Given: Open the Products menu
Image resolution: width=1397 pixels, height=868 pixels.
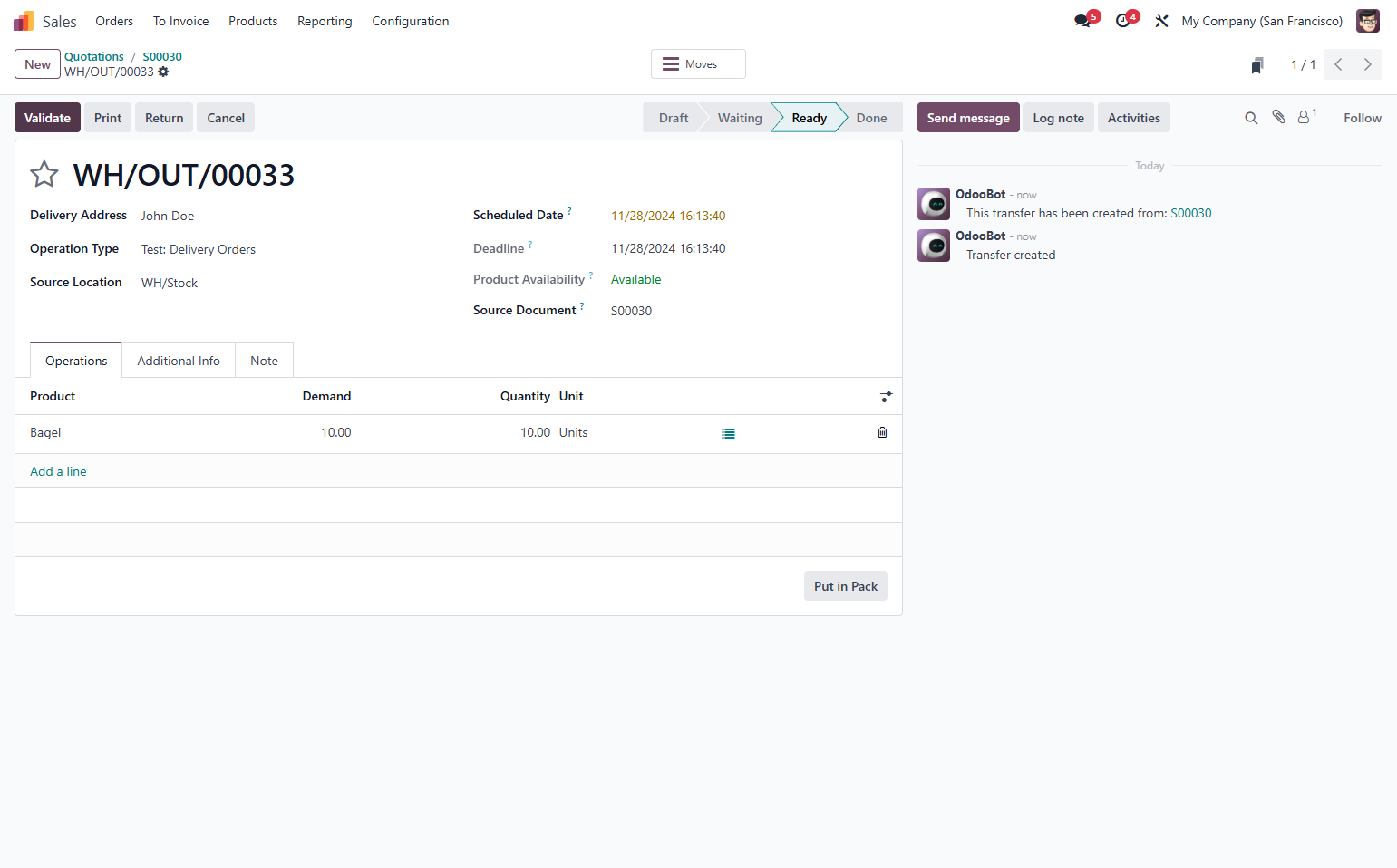Looking at the screenshot, I should [253, 21].
